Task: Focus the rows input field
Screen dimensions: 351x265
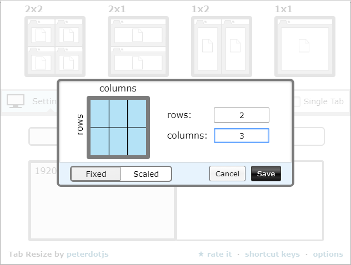Action: pos(242,115)
